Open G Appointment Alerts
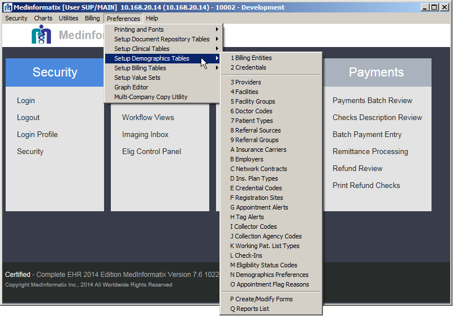 (x=271, y=207)
